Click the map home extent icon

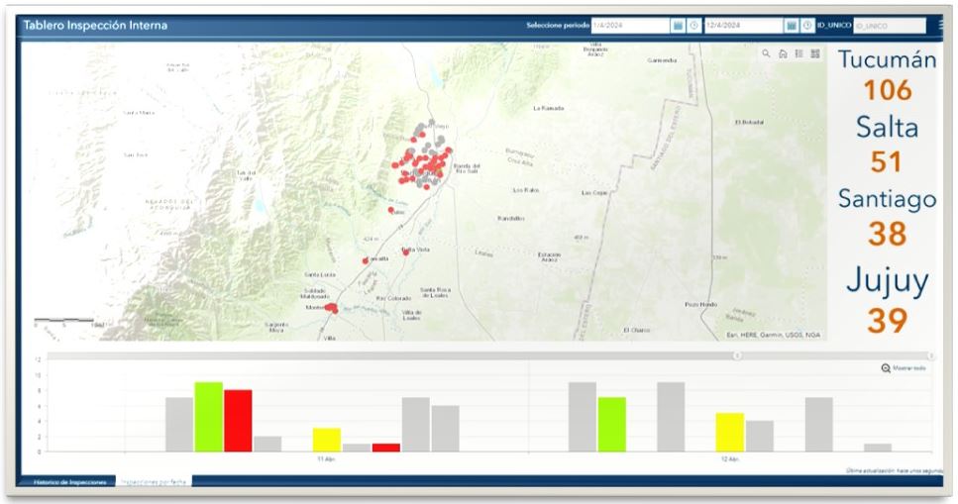pyautogui.click(x=783, y=53)
